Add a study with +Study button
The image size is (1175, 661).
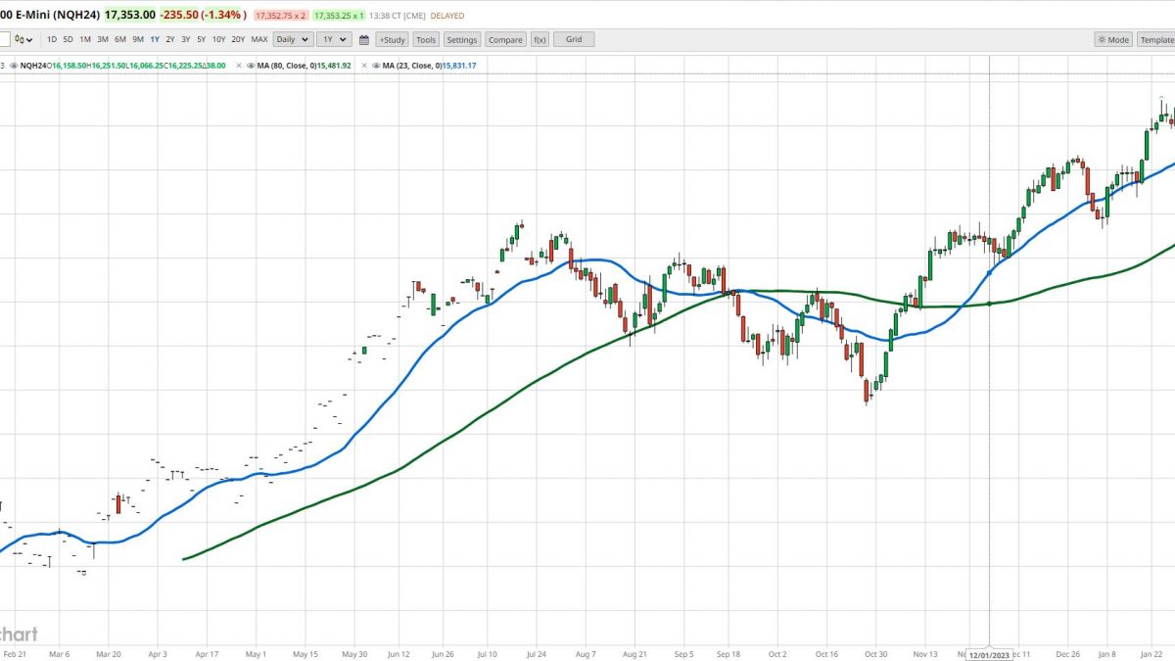[392, 39]
